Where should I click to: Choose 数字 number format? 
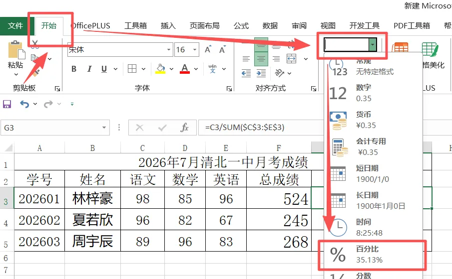[373, 93]
